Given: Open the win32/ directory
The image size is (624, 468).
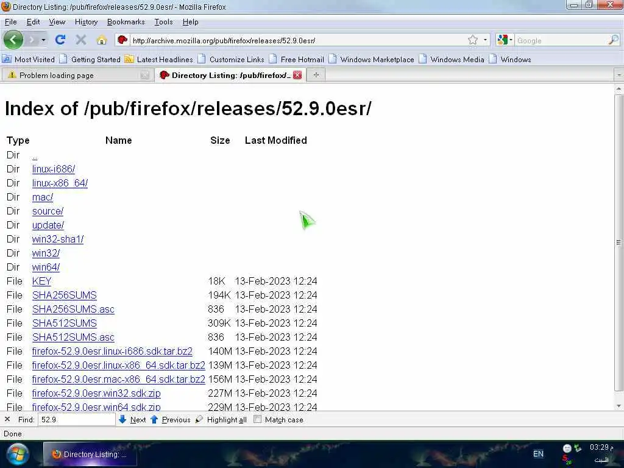Looking at the screenshot, I should coord(46,253).
